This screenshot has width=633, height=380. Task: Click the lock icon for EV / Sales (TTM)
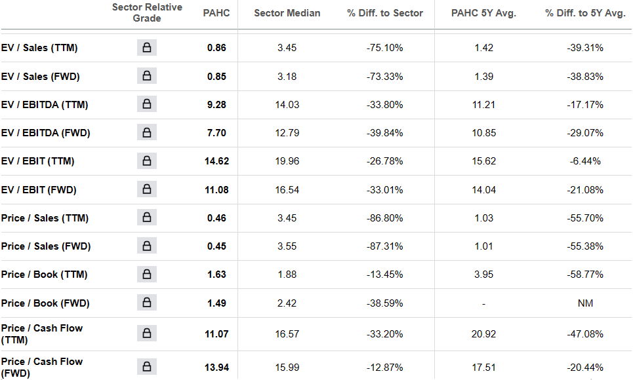[x=147, y=48]
